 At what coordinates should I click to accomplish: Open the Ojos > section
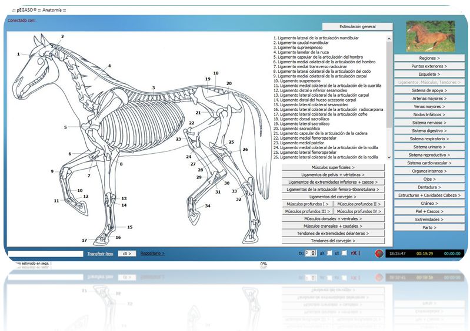pyautogui.click(x=429, y=179)
